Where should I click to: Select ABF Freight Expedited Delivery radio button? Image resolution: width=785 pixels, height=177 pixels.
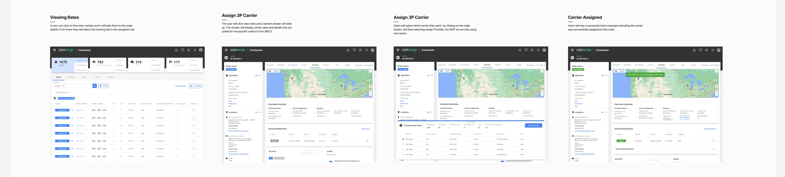click(x=403, y=154)
